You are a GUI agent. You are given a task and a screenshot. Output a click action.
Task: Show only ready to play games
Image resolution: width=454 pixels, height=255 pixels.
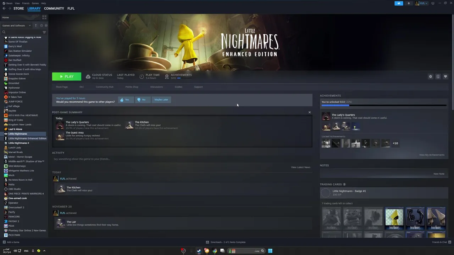point(46,25)
